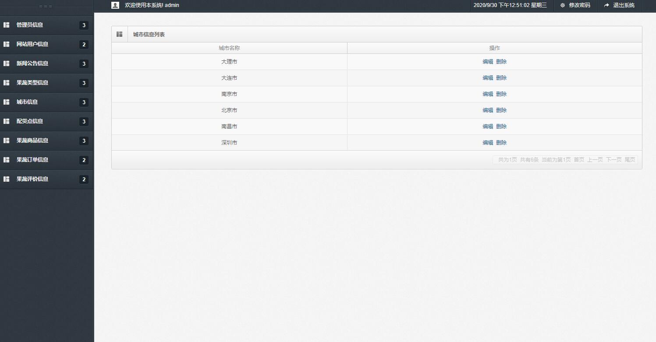Click the badge 3 beside 果蔬类型信息
This screenshot has width=656, height=342.
(84, 83)
